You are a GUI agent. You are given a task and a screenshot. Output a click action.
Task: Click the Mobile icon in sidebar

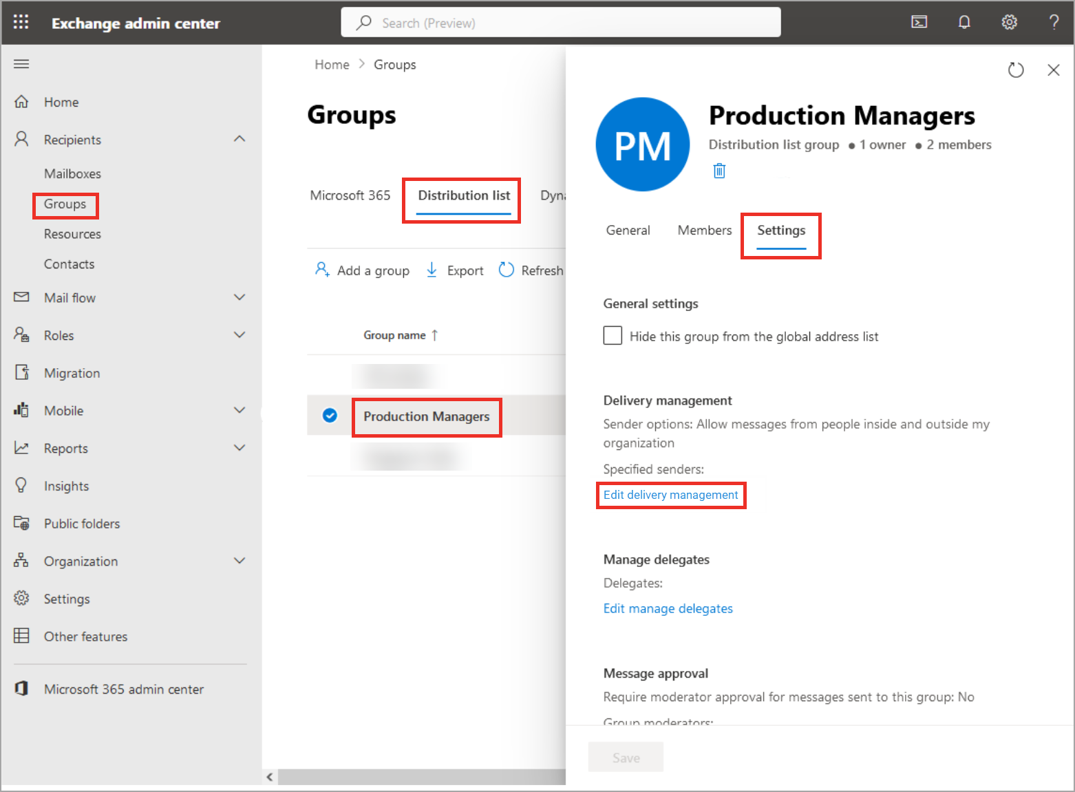pos(21,410)
